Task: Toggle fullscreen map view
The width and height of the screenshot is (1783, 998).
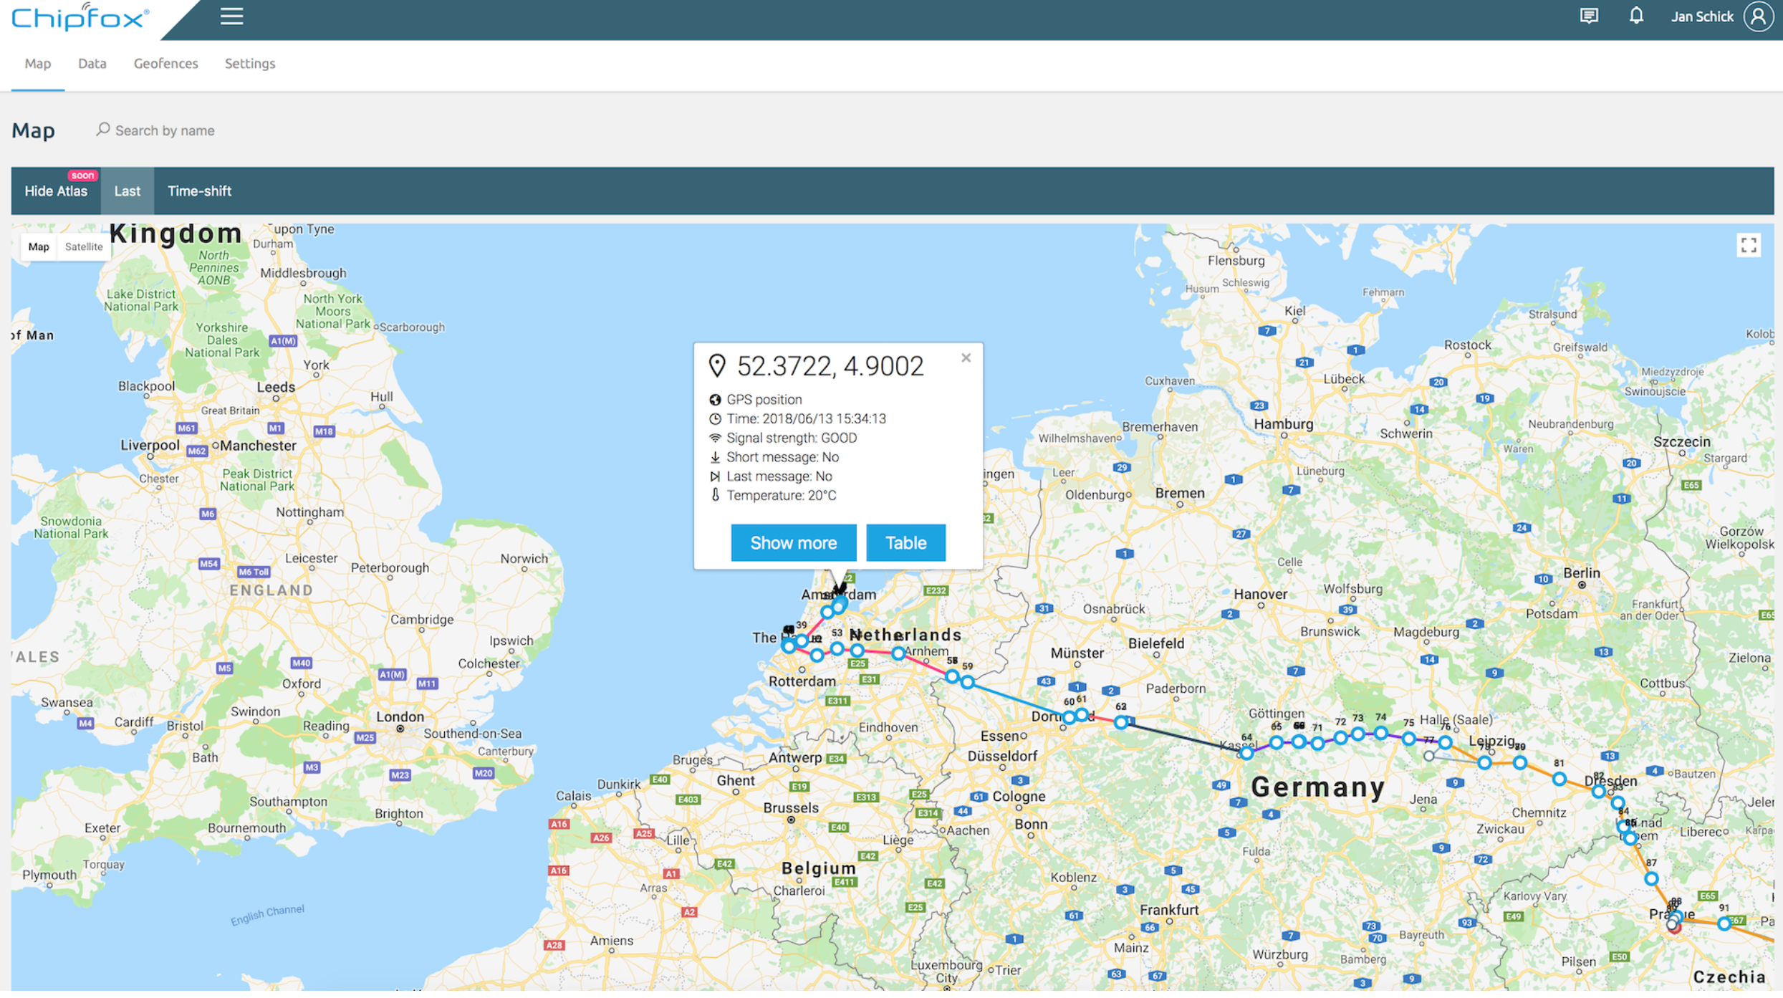Action: (x=1749, y=246)
